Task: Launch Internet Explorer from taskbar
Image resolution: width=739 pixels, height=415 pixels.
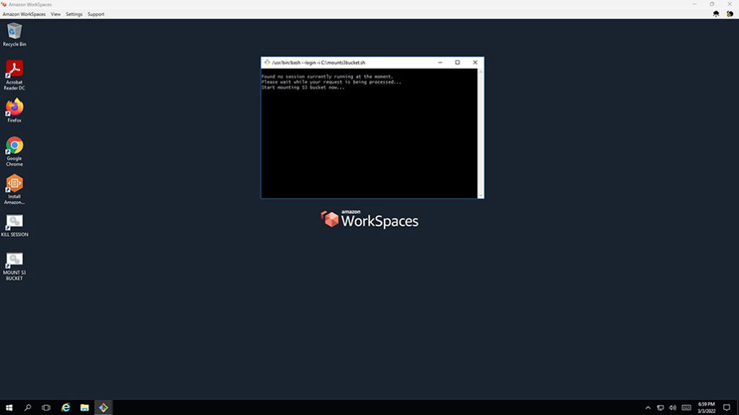Action: [x=66, y=408]
